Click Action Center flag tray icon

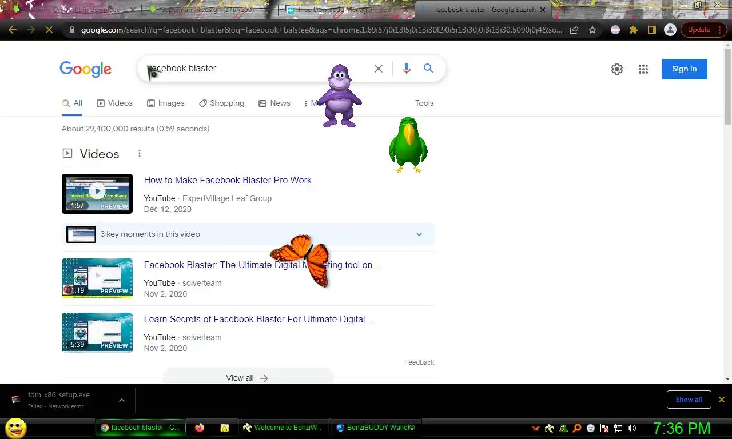[604, 428]
